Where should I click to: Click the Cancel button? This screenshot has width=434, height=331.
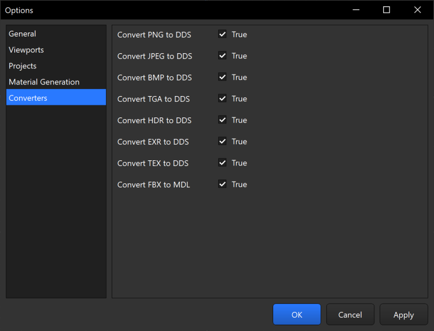pyautogui.click(x=350, y=315)
